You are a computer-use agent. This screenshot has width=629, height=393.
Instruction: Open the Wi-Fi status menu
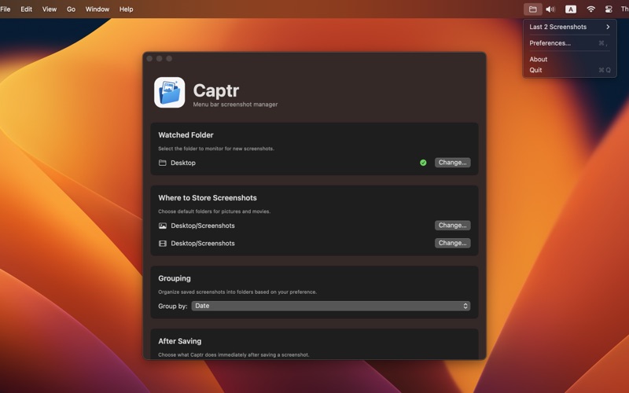590,9
